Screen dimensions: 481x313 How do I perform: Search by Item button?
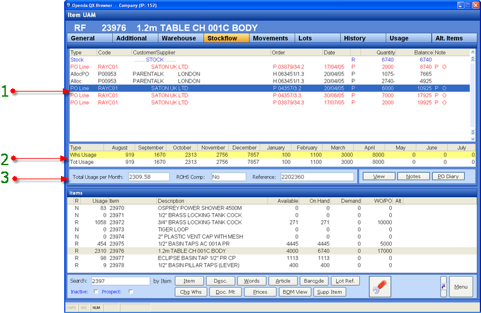pos(189,281)
